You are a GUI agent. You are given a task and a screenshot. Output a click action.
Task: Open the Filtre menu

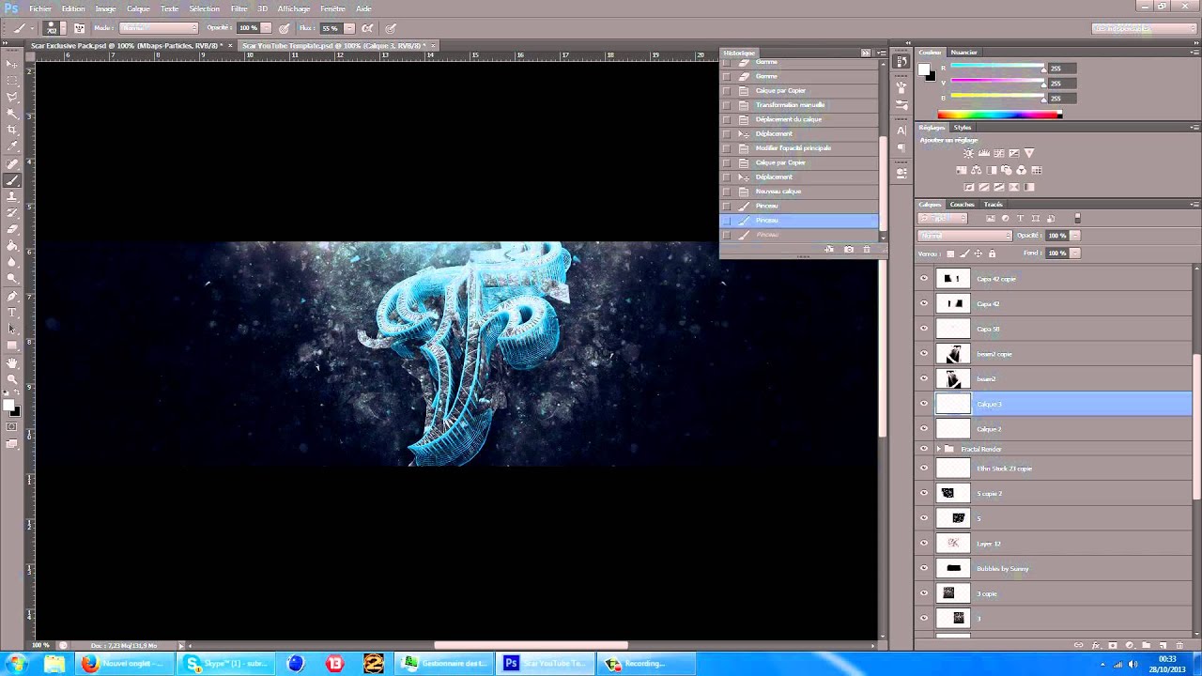pyautogui.click(x=239, y=8)
